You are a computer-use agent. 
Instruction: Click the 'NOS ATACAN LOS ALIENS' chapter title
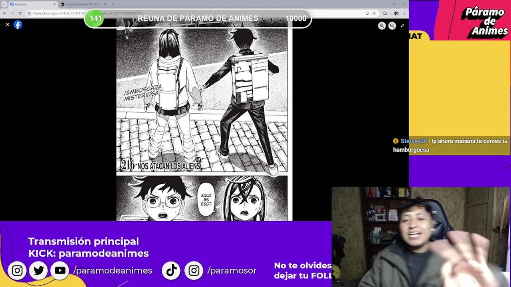(x=168, y=166)
